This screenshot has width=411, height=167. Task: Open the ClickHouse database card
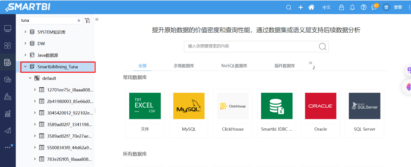[233, 113]
